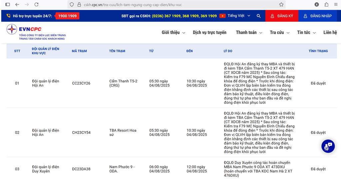Expand the Thanh toán menu

(249, 32)
